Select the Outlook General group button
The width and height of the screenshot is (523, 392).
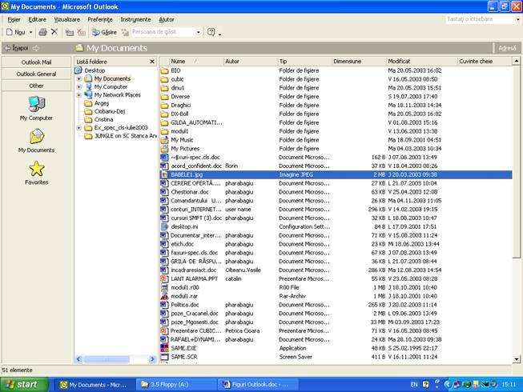(x=36, y=74)
